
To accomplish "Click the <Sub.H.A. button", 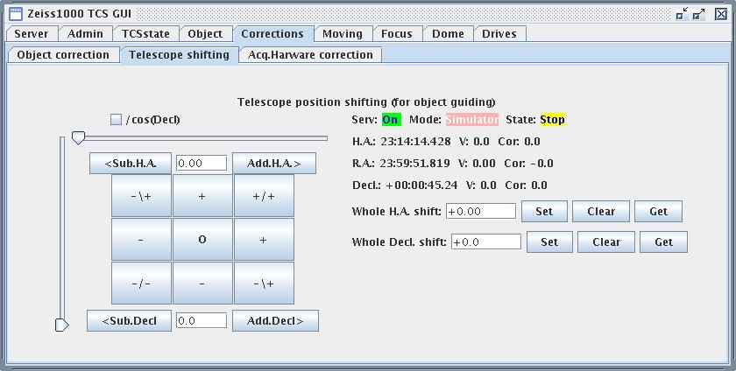I will pos(131,164).
